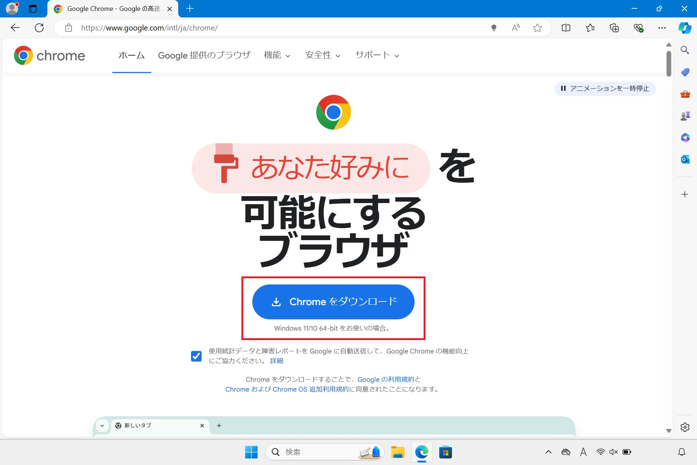This screenshot has height=465, width=697.
Task: Click the page vertical scrollbar thumb
Action: tap(669, 64)
